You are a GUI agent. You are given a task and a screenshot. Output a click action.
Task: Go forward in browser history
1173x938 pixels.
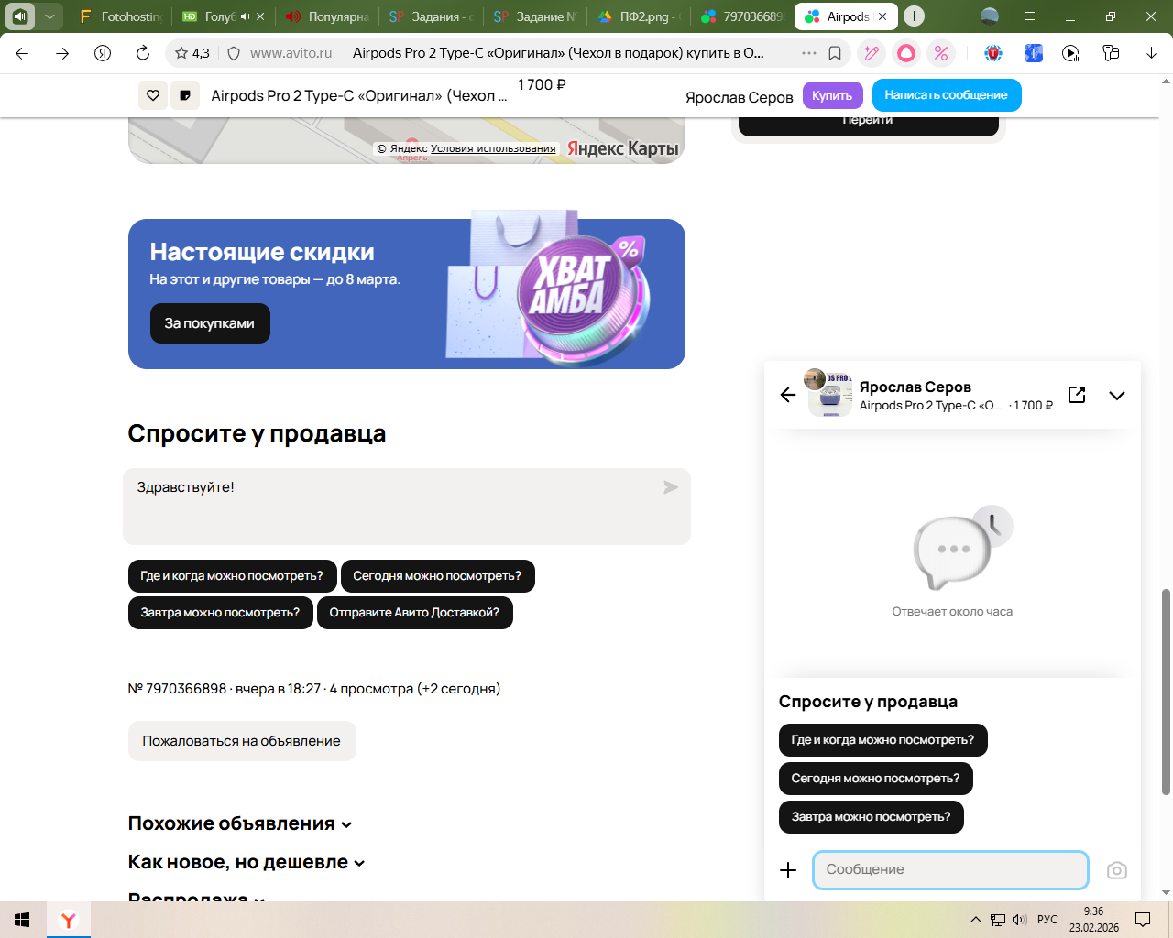point(62,53)
